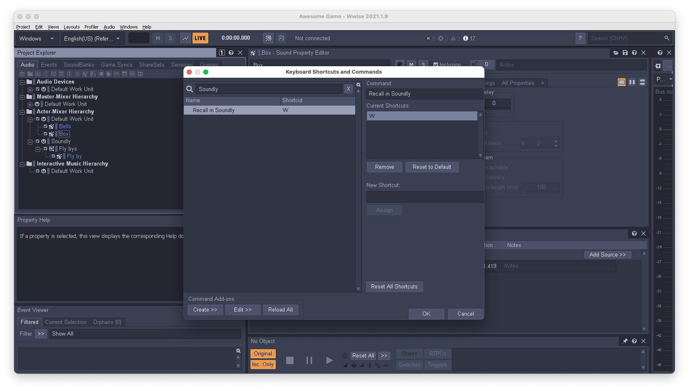Click Random Container icon next to Fly bys
The height and width of the screenshot is (391, 689).
(x=51, y=149)
